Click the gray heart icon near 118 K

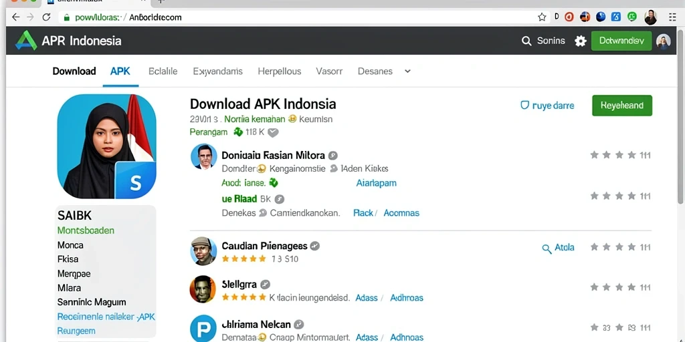click(x=273, y=132)
